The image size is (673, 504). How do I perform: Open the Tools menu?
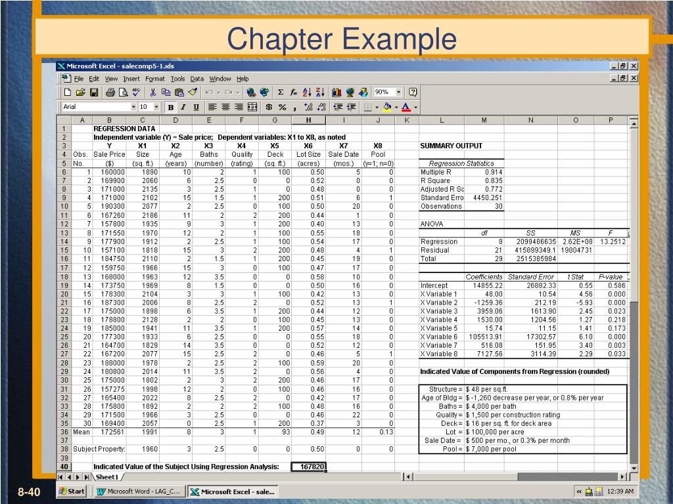point(177,79)
